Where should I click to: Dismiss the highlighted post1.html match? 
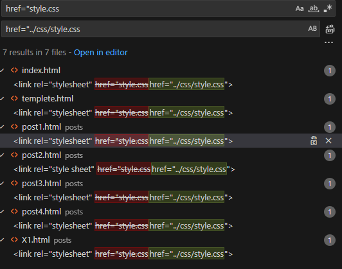(328, 141)
